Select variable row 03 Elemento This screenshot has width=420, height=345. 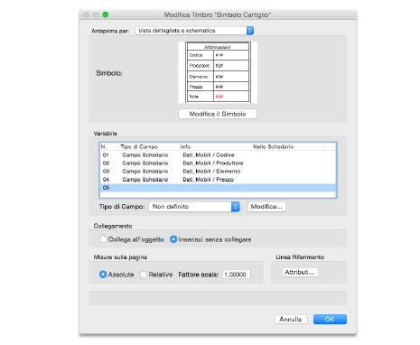pyautogui.click(x=218, y=172)
